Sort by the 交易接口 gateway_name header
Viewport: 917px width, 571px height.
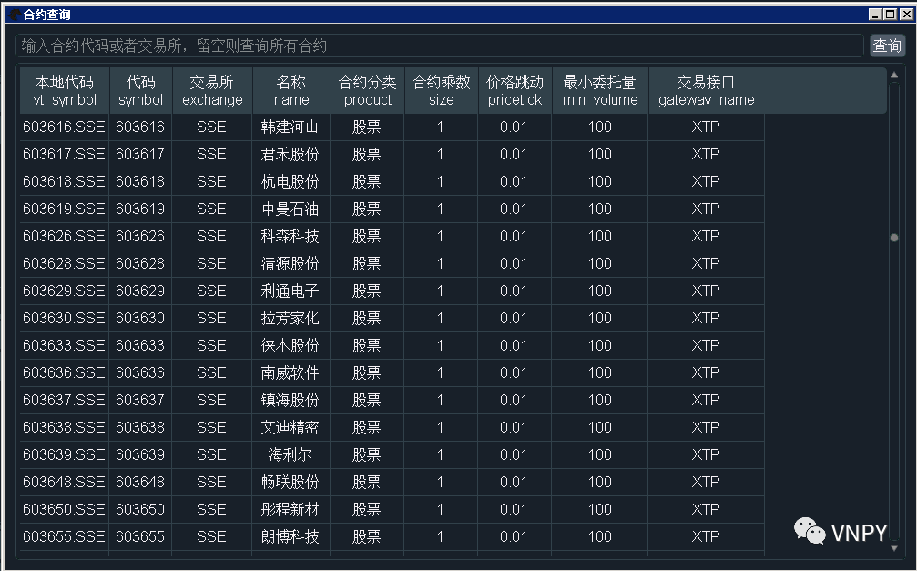tap(706, 89)
